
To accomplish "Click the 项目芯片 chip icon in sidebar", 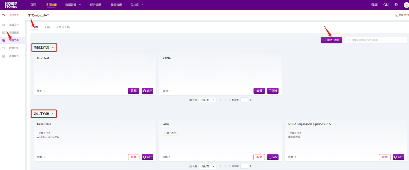I will point(4,25).
